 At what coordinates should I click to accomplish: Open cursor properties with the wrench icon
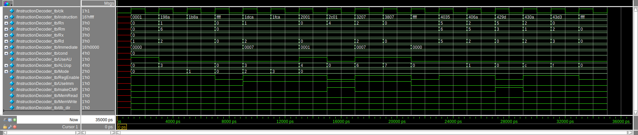pos(10,127)
